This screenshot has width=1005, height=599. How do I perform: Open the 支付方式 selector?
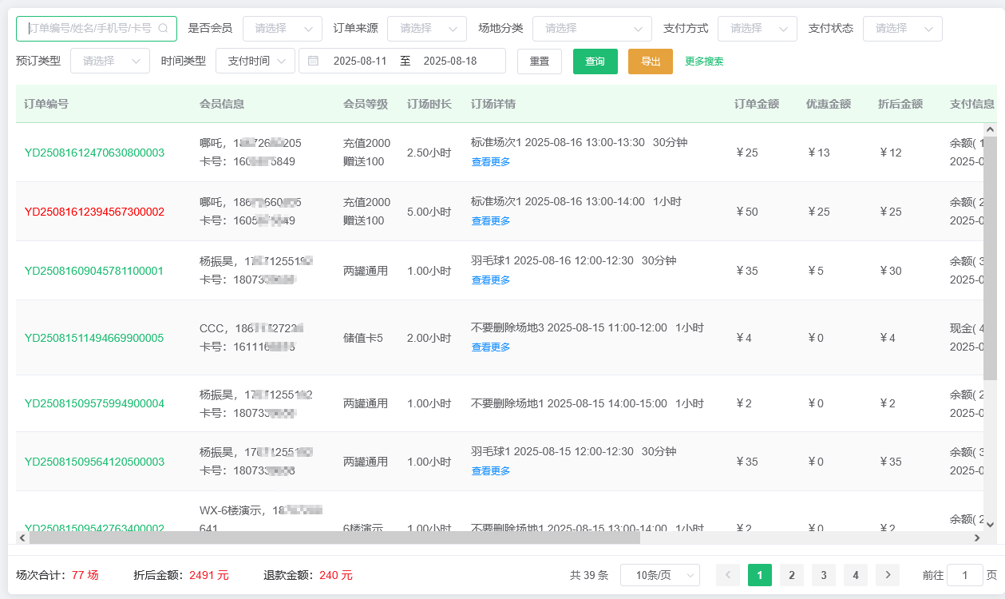(x=757, y=29)
